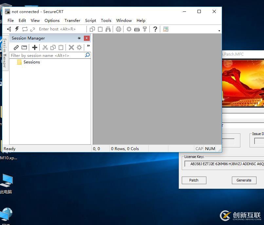Click the Reconnect toolbar icon
This screenshot has height=225, width=264.
pos(25,29)
